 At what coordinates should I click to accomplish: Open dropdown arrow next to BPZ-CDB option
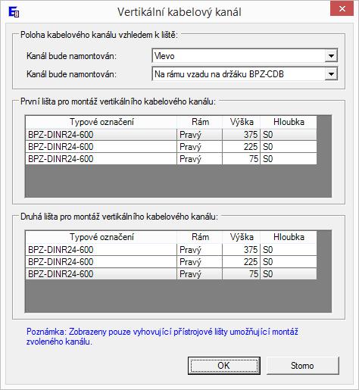coord(331,74)
